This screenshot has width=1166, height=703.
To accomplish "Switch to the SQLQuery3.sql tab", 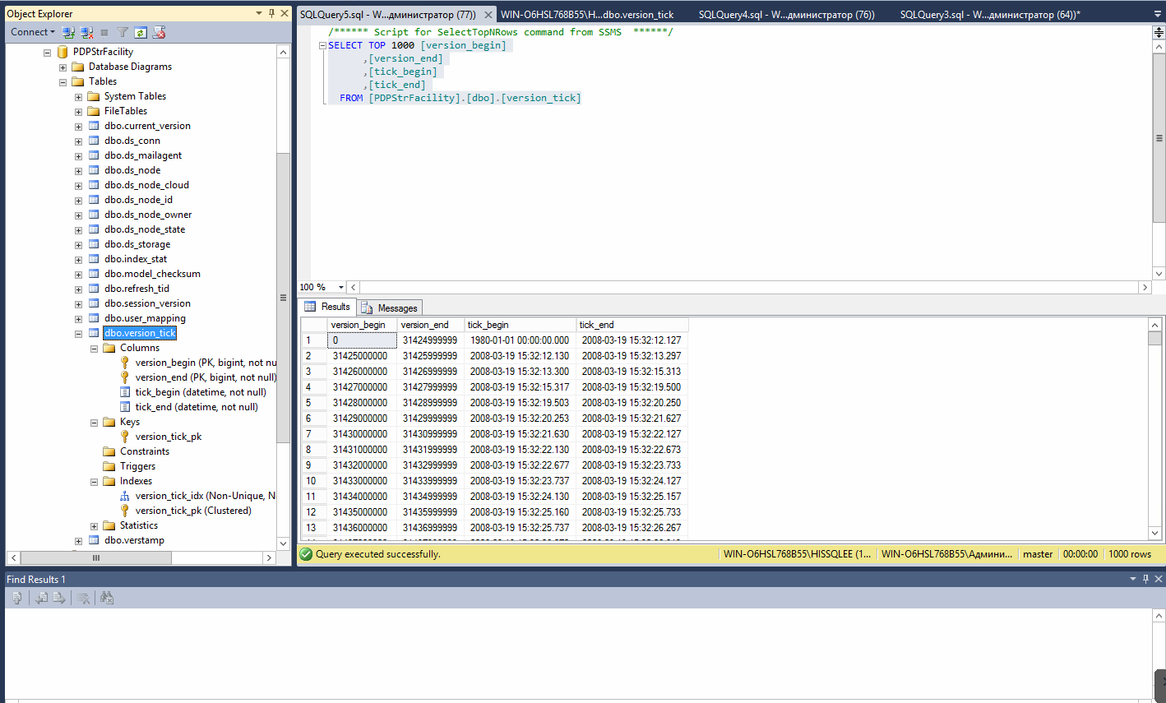I will click(x=990, y=15).
